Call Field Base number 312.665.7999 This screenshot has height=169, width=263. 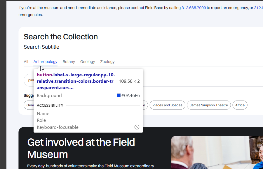[194, 8]
